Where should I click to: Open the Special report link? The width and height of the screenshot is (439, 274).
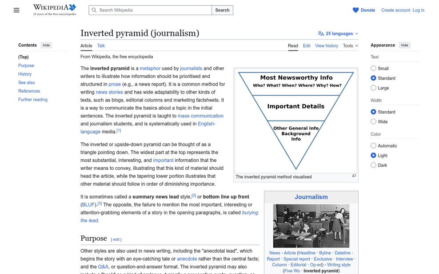(x=297, y=259)
